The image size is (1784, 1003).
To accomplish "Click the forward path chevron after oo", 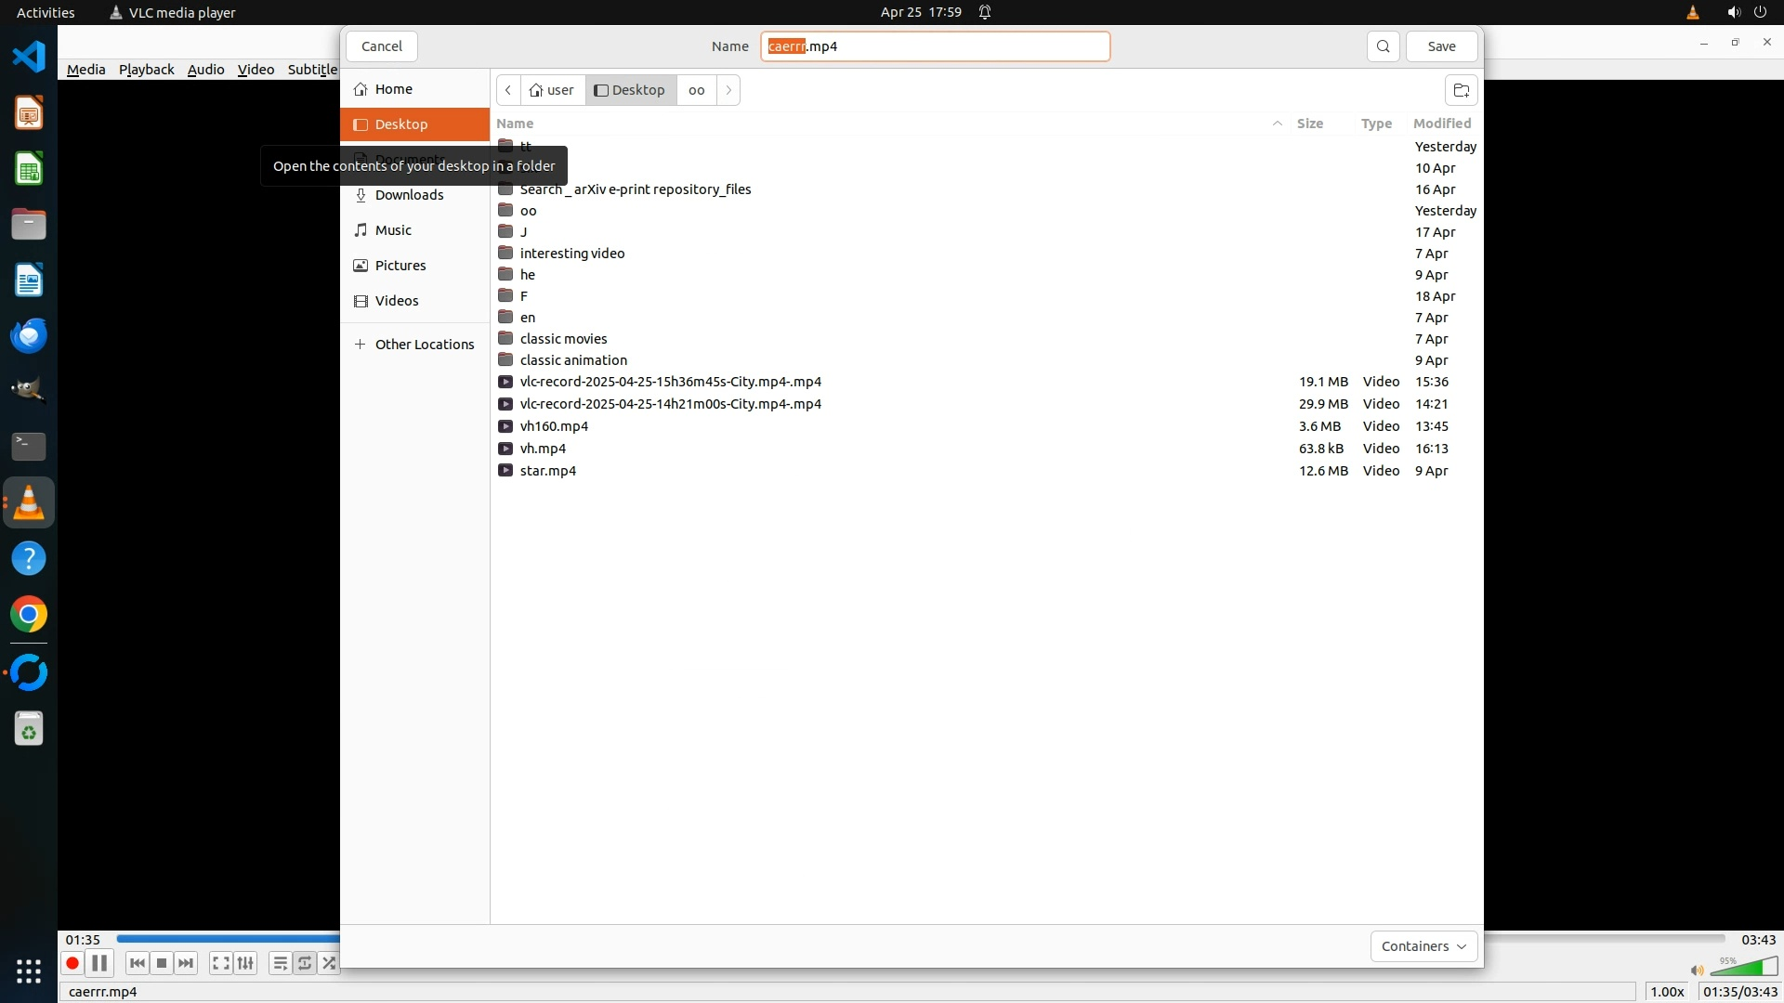I will pyautogui.click(x=728, y=90).
